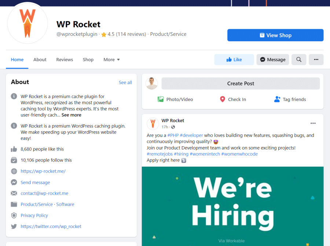Click the View Shop button
The width and height of the screenshot is (330, 246).
(x=275, y=35)
